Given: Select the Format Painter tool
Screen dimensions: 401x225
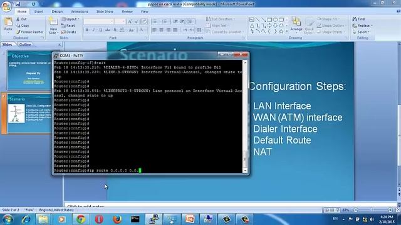Looking at the screenshot, I should click(29, 32).
